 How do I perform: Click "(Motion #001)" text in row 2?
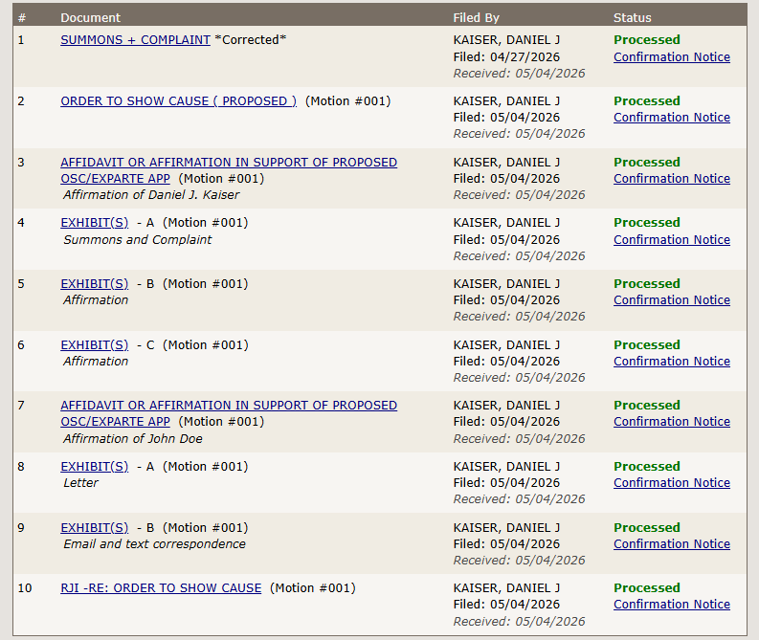tap(347, 101)
